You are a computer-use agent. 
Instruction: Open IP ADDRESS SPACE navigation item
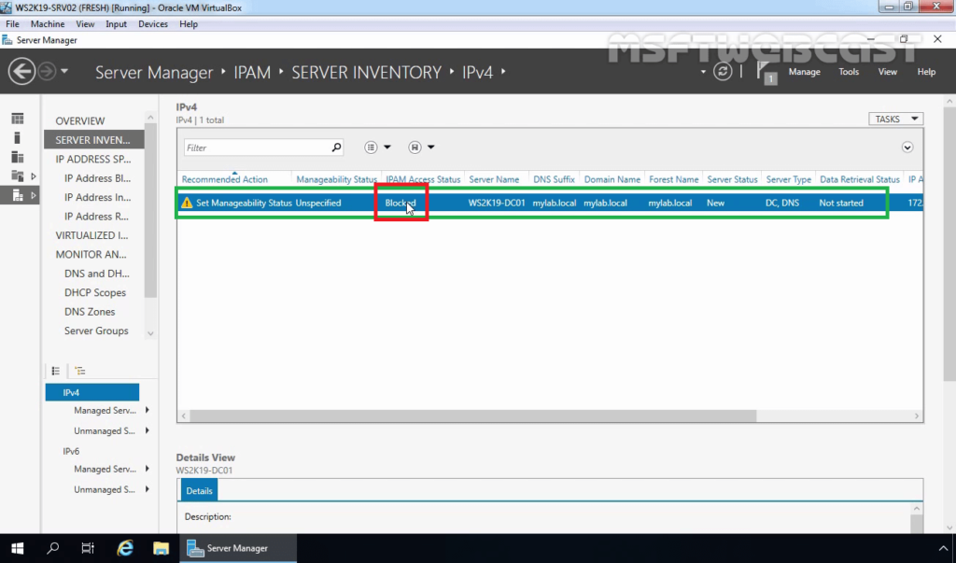pyautogui.click(x=93, y=160)
